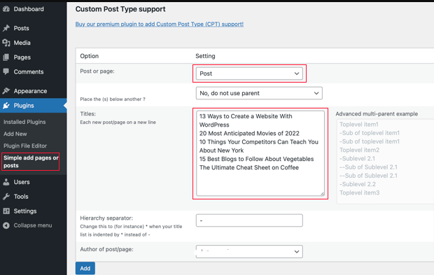Click the Plugins plug icon
The image size is (434, 275).
[x=6, y=106]
